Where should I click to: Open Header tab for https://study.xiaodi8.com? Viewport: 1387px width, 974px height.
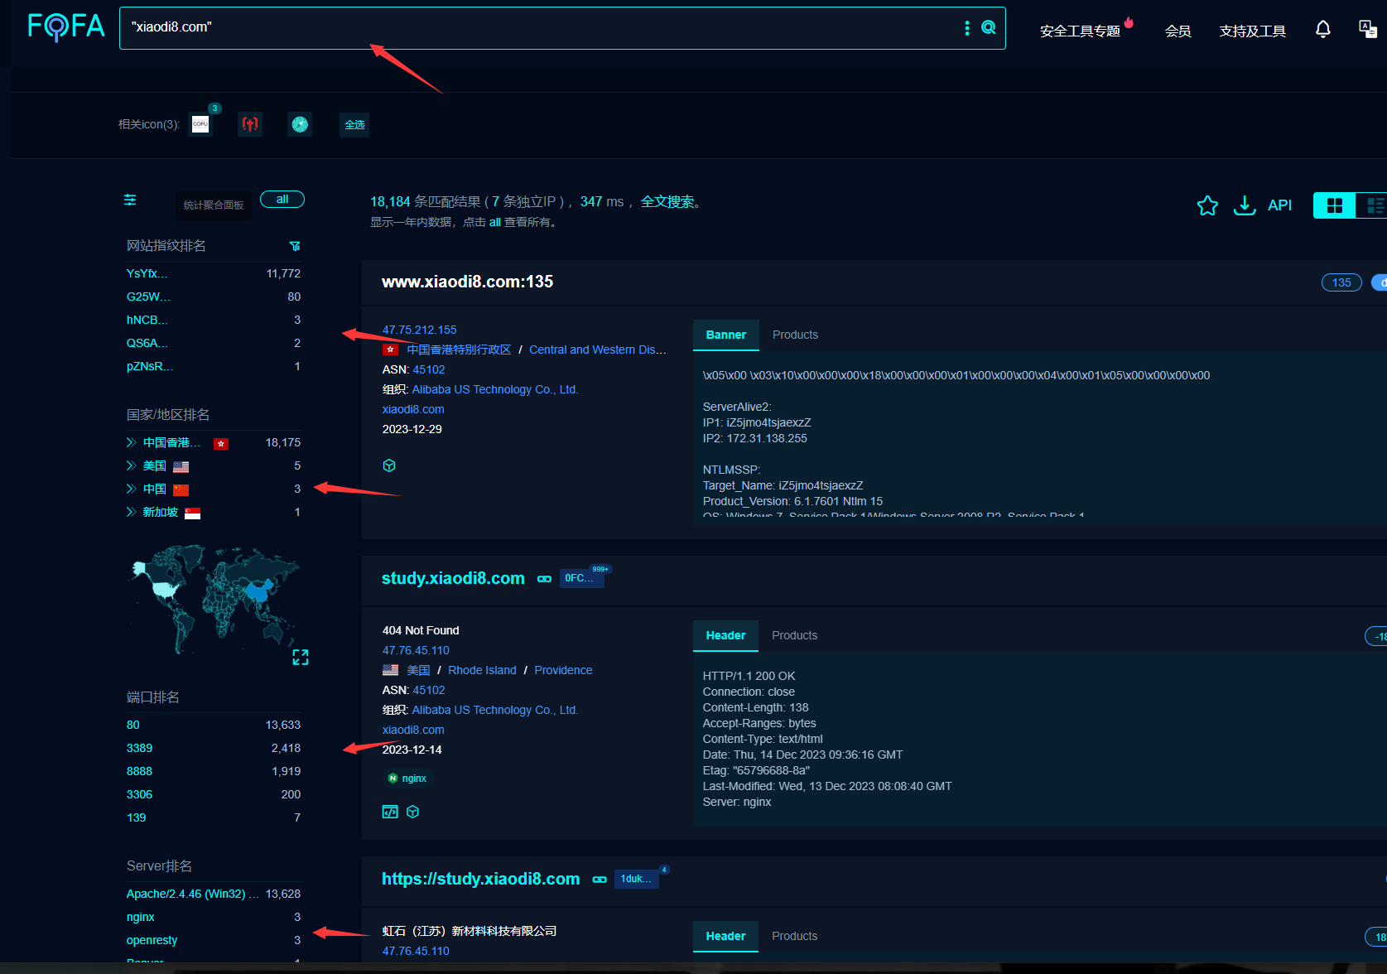[x=725, y=936]
